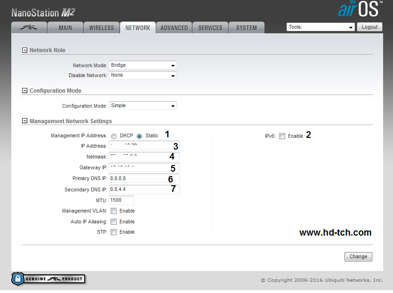The height and width of the screenshot is (293, 393).
Task: Open the Network Mode dropdown
Action: [x=143, y=65]
